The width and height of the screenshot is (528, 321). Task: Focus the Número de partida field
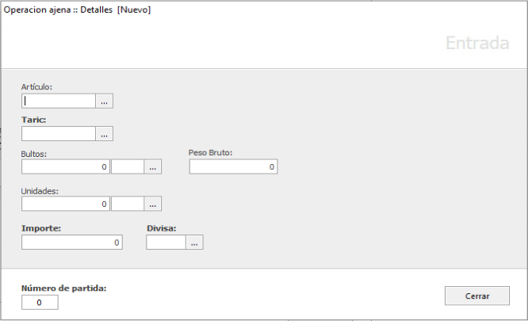[40, 302]
